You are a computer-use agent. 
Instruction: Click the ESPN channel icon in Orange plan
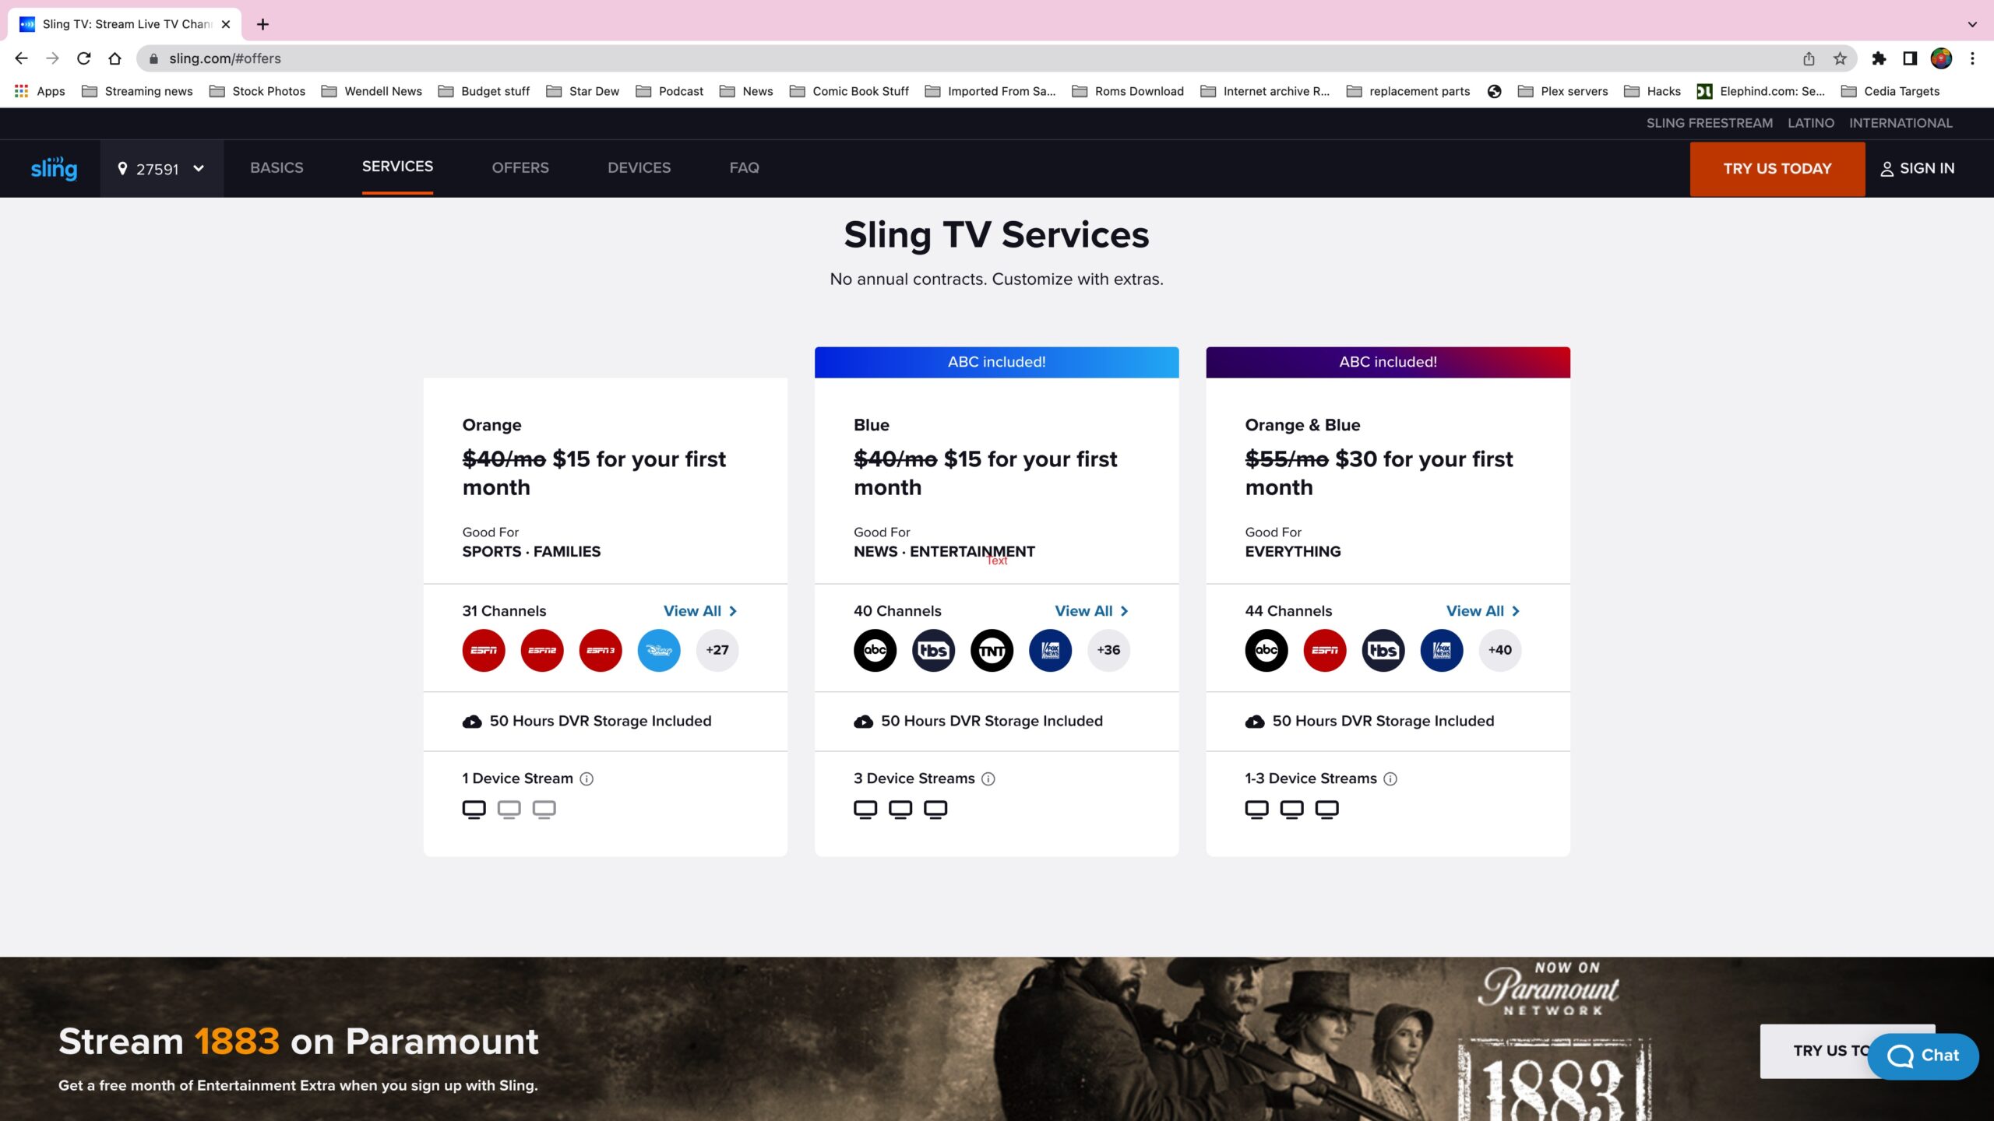(484, 650)
